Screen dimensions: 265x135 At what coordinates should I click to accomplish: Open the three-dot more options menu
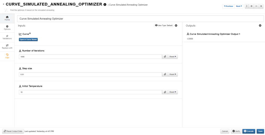coord(246,6)
